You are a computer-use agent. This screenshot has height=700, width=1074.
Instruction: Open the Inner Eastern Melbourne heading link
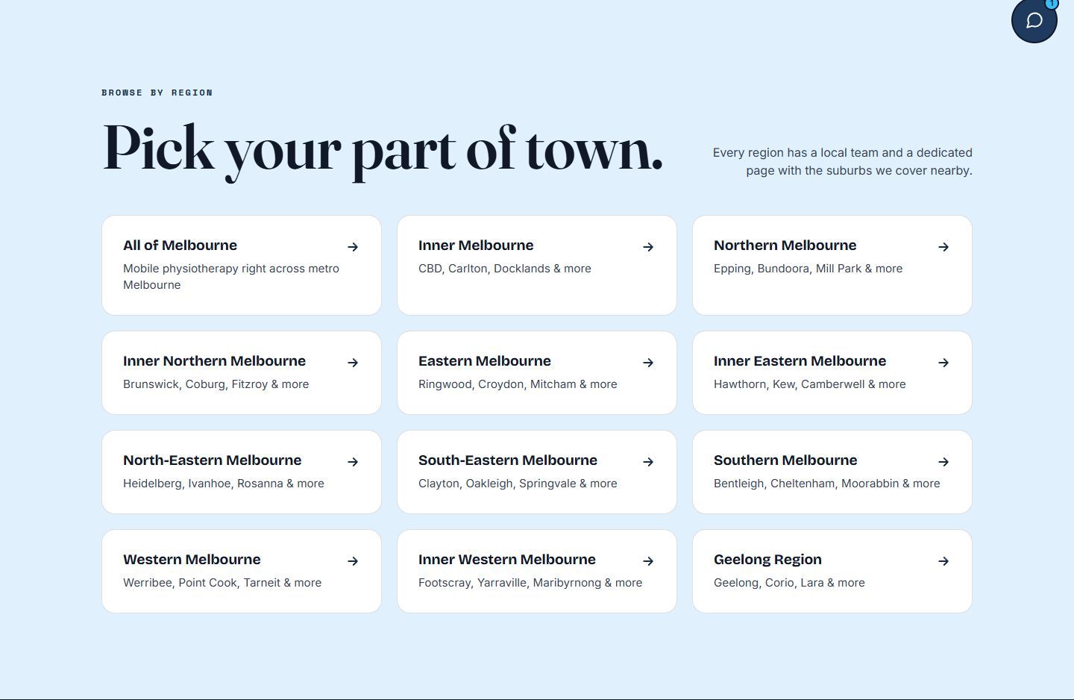(800, 361)
